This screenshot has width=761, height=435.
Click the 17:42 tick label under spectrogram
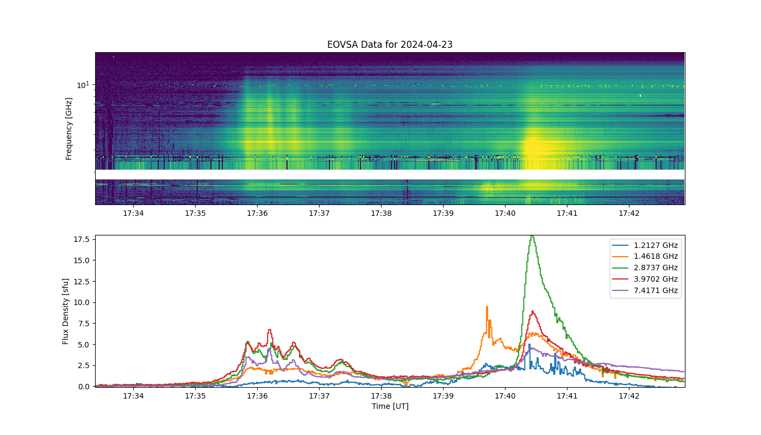629,213
